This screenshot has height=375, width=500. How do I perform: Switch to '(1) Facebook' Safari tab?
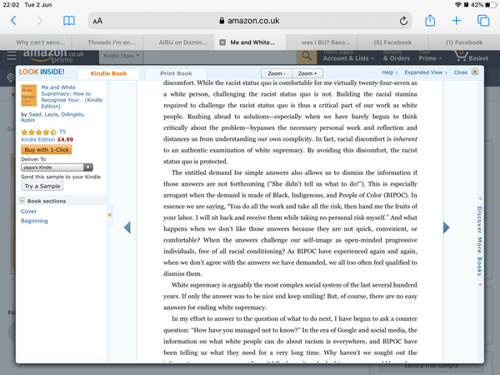click(x=464, y=42)
